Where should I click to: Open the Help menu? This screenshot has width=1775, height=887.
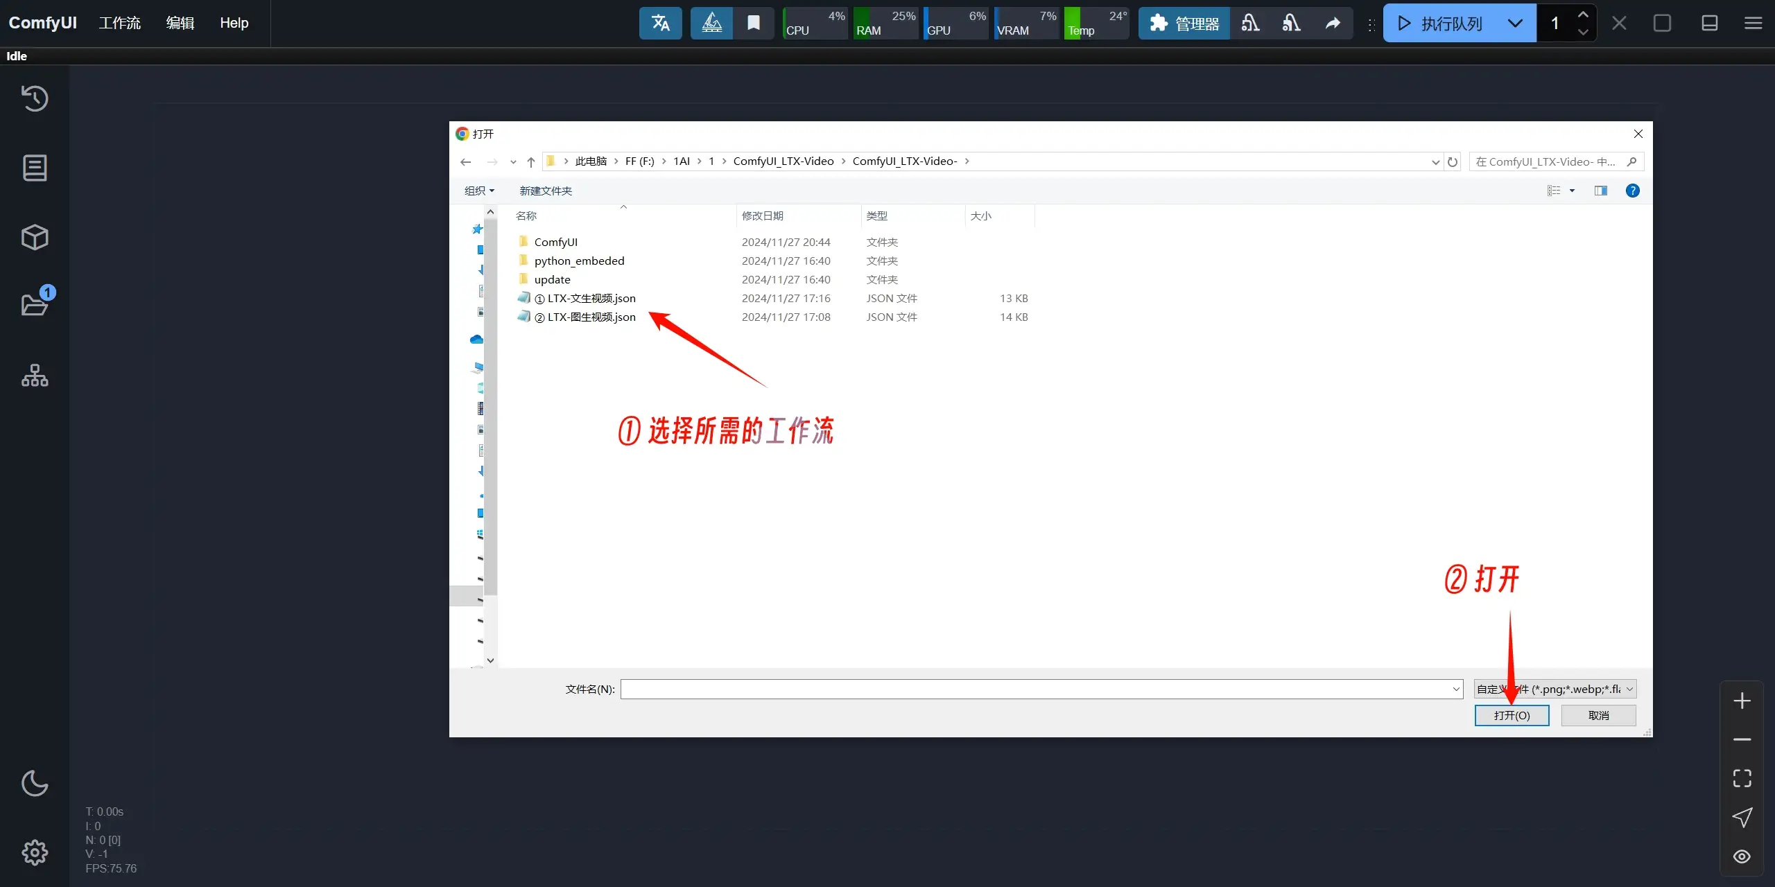pos(234,23)
